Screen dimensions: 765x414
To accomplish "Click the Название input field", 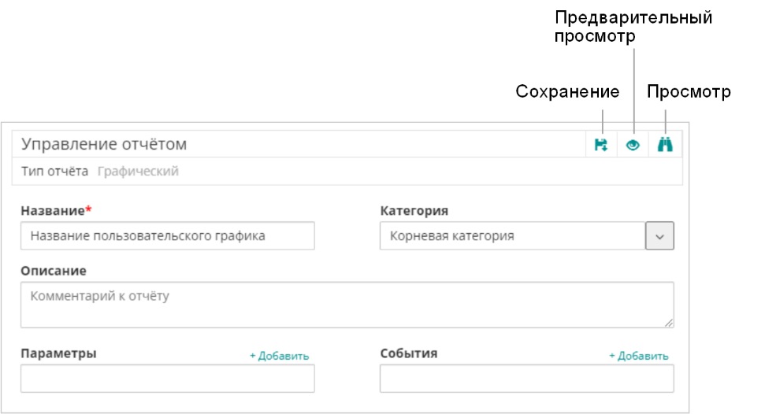I will [x=167, y=235].
